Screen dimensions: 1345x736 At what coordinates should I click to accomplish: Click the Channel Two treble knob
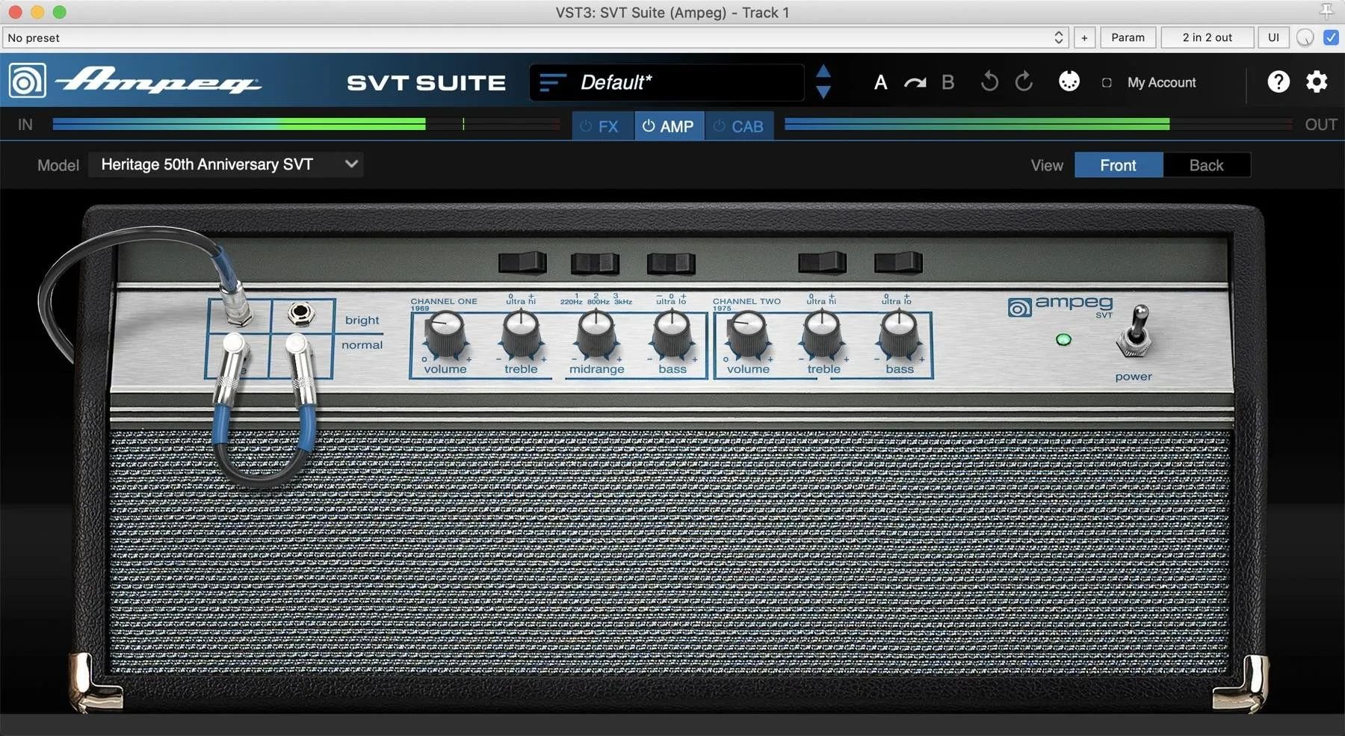[823, 334]
